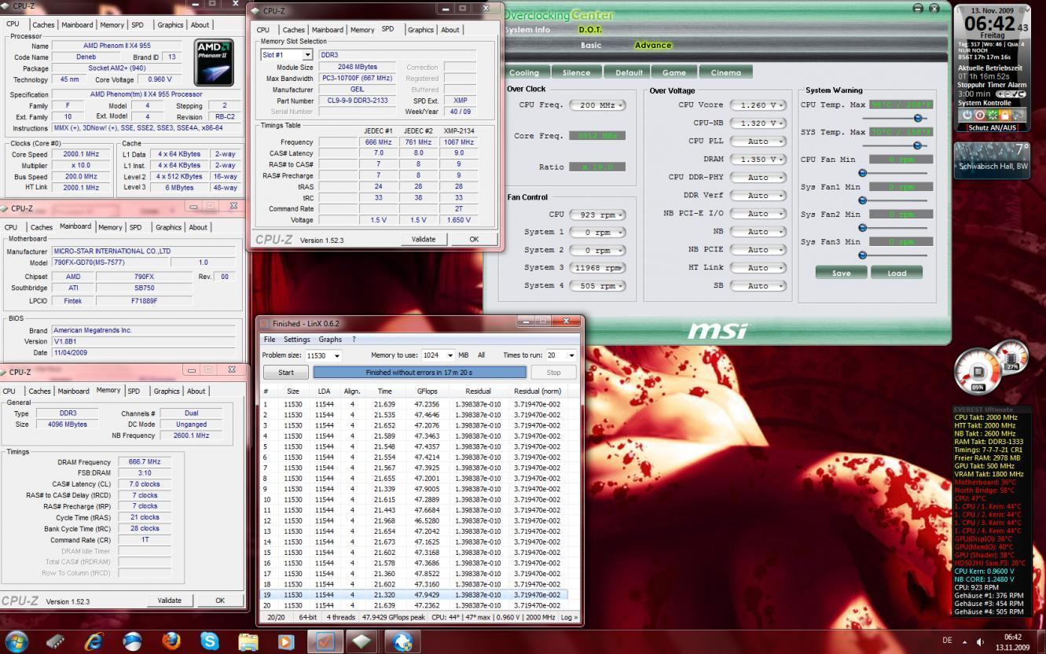Click the SYS Temp. Max slider handle
This screenshot has height=654, width=1046.
point(917,145)
